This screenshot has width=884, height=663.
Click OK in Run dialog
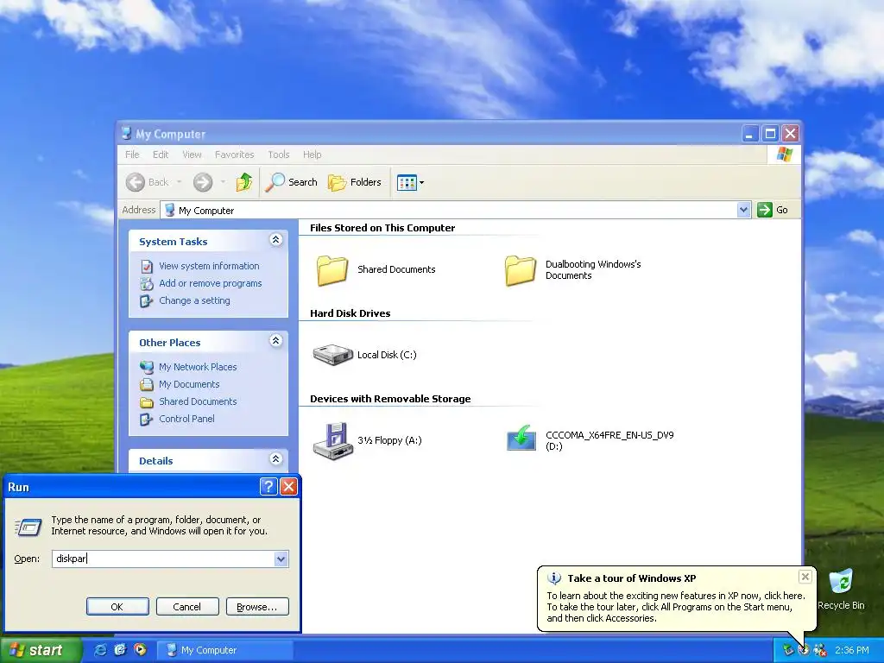(117, 607)
